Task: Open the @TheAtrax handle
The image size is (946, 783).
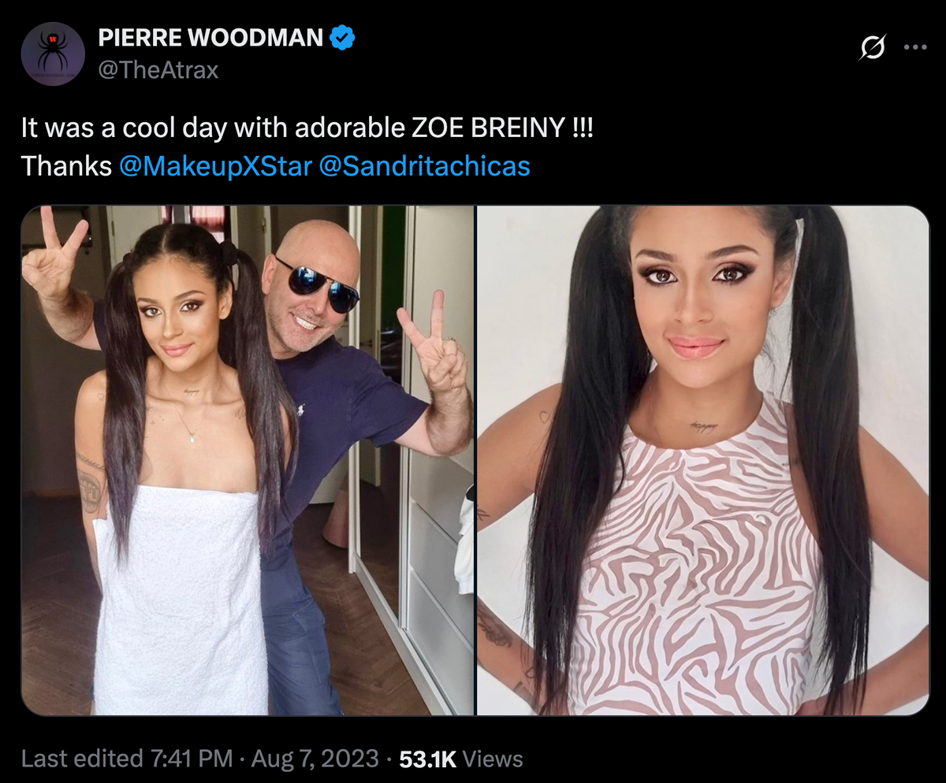Action: pos(158,70)
